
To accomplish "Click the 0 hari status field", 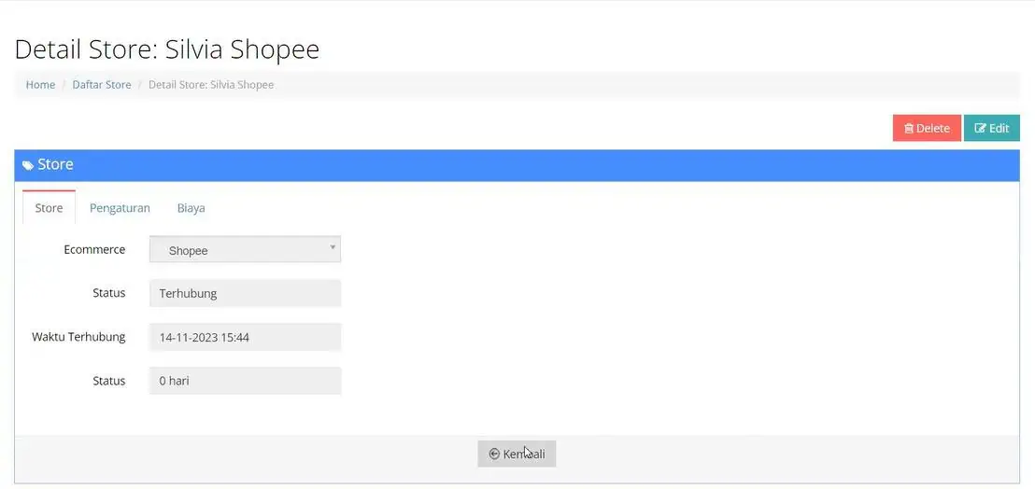I will (x=245, y=381).
